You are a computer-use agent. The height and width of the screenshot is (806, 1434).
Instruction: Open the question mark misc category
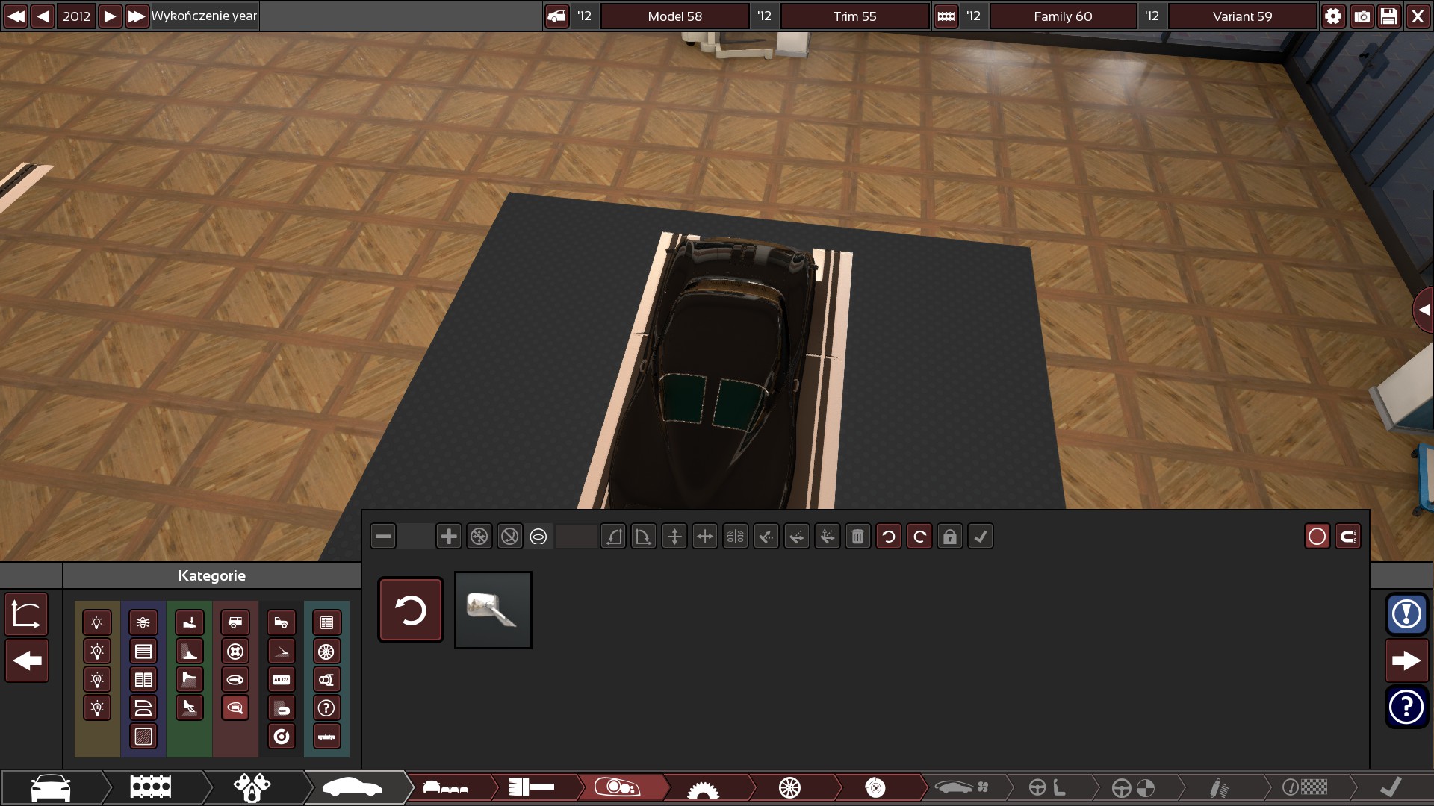tap(326, 708)
